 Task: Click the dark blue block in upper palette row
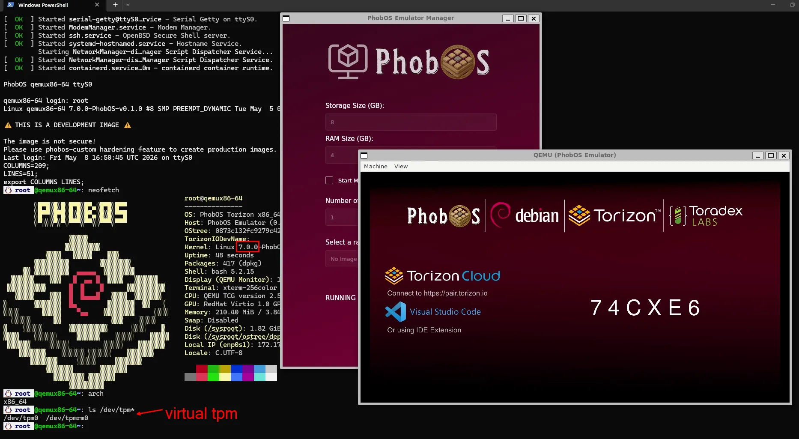(x=236, y=369)
